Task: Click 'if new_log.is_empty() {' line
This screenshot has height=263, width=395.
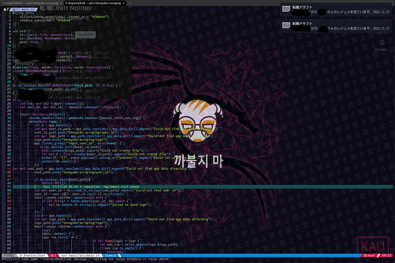Action: pyautogui.click(x=120, y=248)
